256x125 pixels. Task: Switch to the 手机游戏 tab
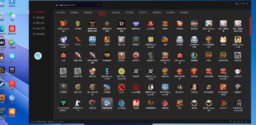pos(129,13)
